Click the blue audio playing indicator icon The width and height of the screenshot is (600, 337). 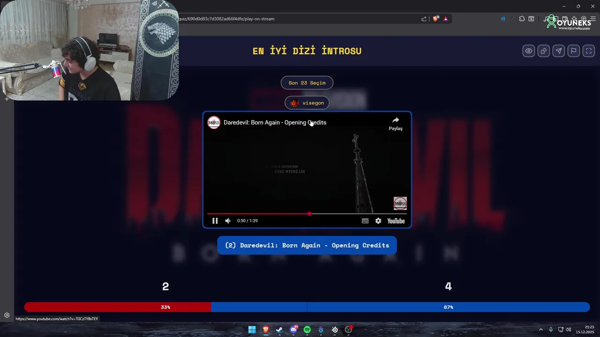pos(503,19)
